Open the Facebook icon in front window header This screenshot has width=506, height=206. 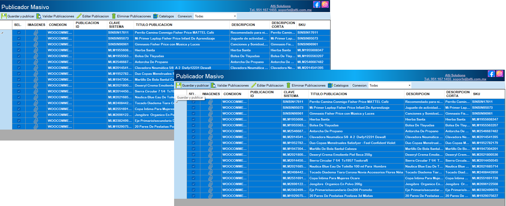click(491, 74)
